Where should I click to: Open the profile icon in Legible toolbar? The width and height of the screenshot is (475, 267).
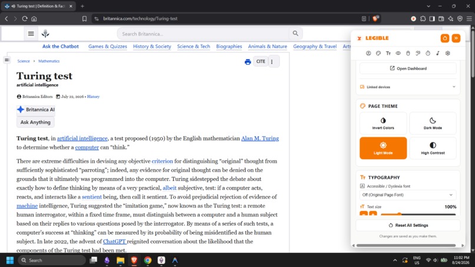[368, 53]
